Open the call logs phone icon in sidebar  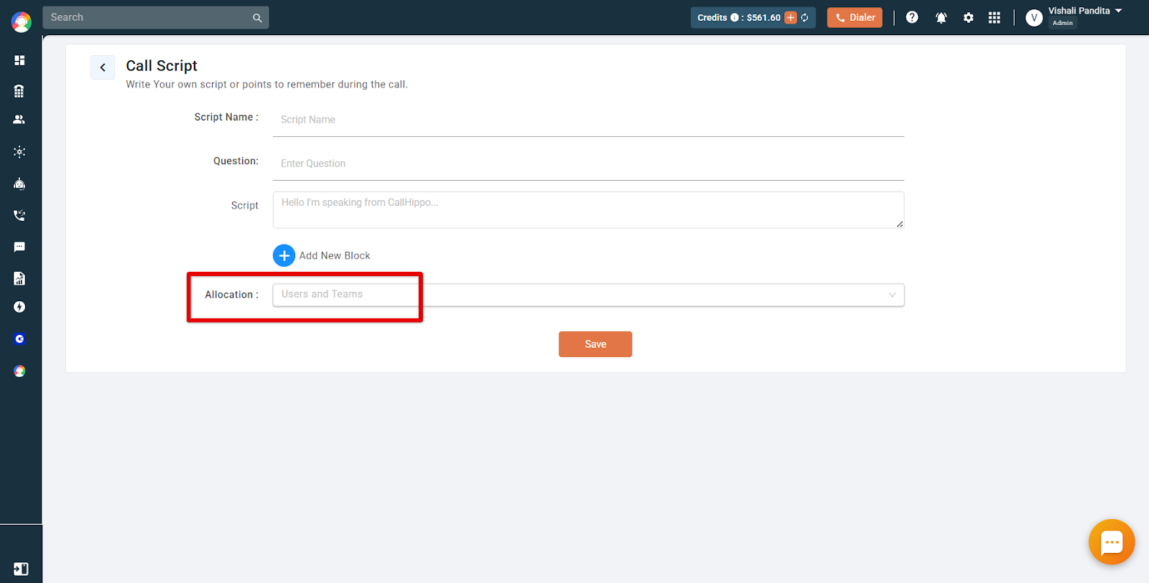coord(19,215)
